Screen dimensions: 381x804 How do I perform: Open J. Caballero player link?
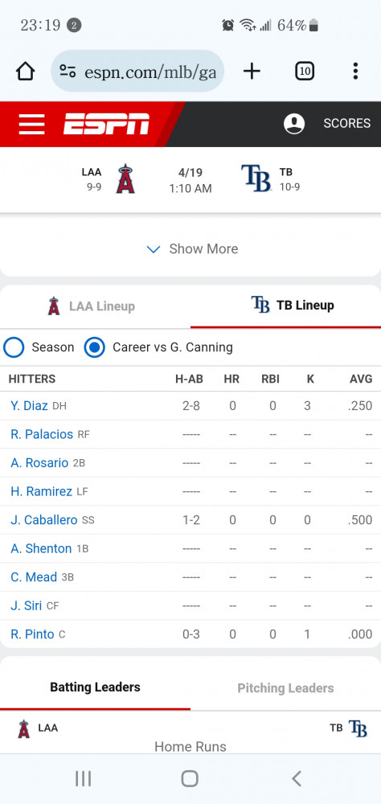click(44, 520)
